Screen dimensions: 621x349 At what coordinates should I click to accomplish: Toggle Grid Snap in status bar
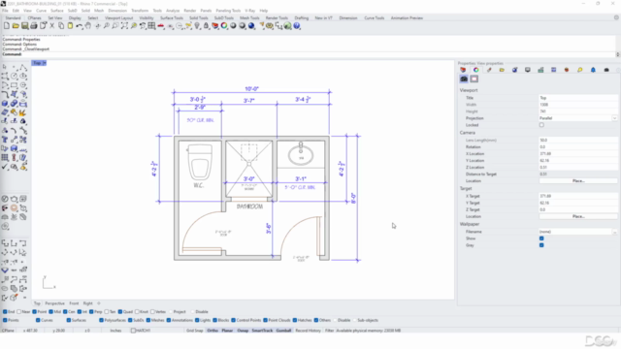(194, 331)
